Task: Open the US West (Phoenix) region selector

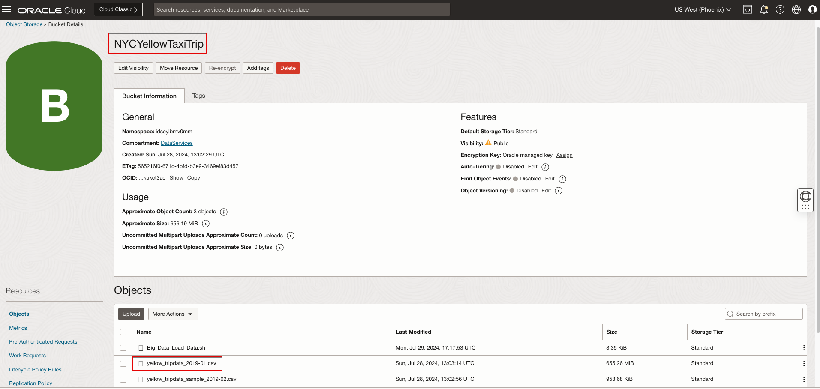Action: pos(703,9)
